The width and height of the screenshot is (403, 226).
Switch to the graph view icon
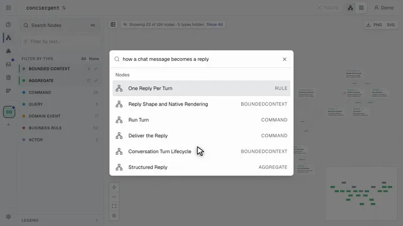[351, 8]
